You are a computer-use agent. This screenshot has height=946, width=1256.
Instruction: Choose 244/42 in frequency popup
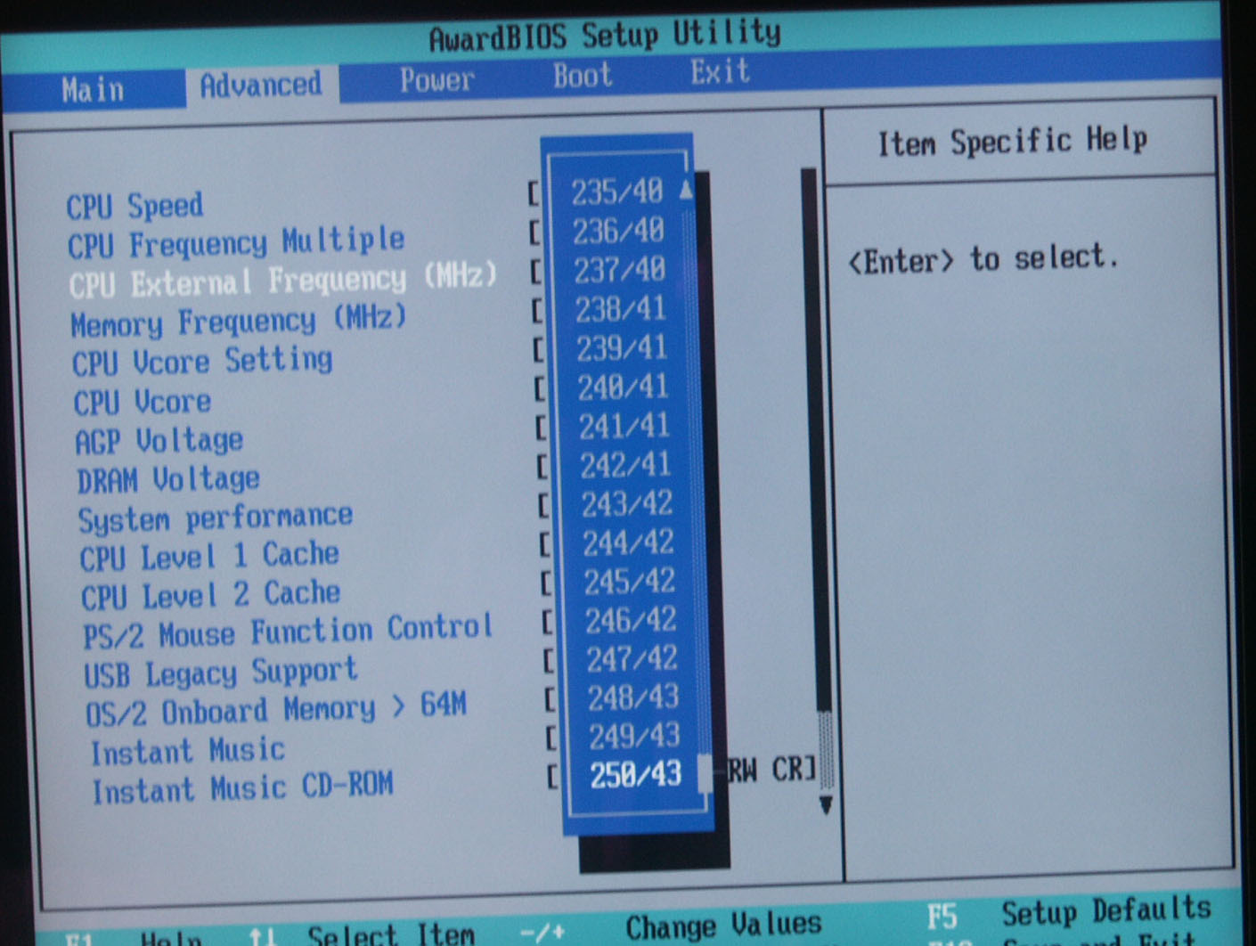[629, 542]
